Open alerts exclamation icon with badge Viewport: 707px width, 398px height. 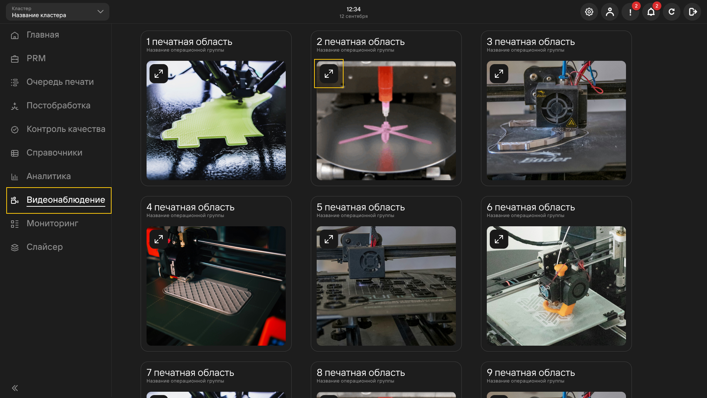point(630,12)
